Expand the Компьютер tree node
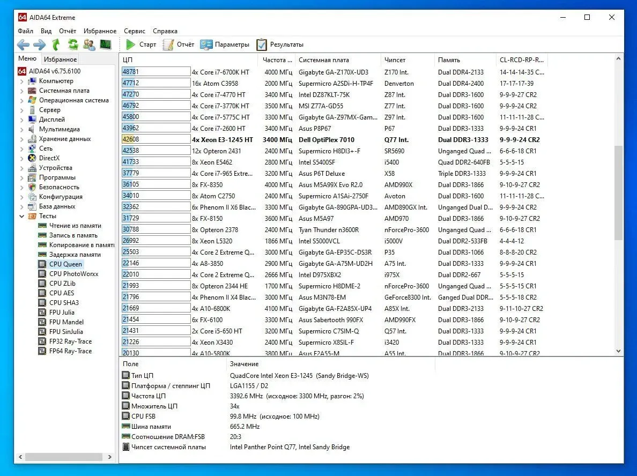This screenshot has height=476, width=637. tap(22, 81)
